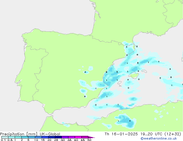This screenshot has height=141, width=183.
Task: Click the '20' legend tick label
Action: tap(49, 140)
